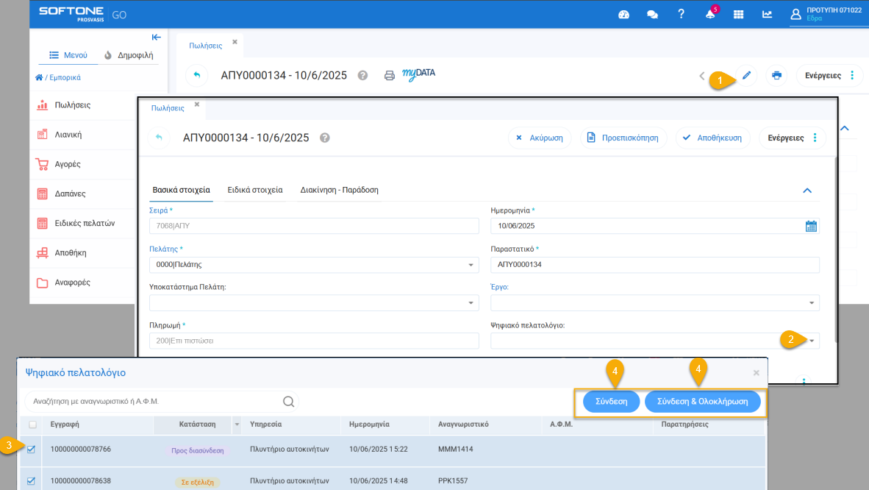Open the notifications bell icon

(x=710, y=14)
